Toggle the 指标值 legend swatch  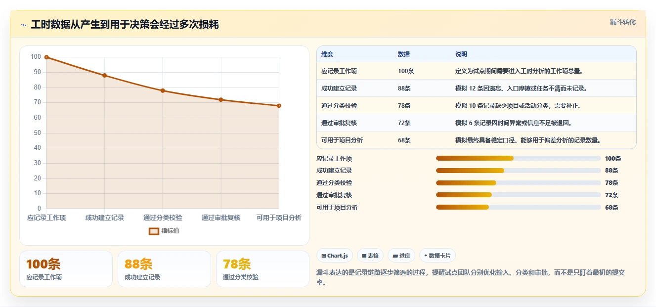(154, 231)
